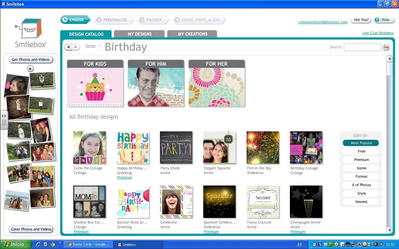399x249 pixels.
Task: Click Premium link under Shadow Box Collage
Action: pos(81,232)
